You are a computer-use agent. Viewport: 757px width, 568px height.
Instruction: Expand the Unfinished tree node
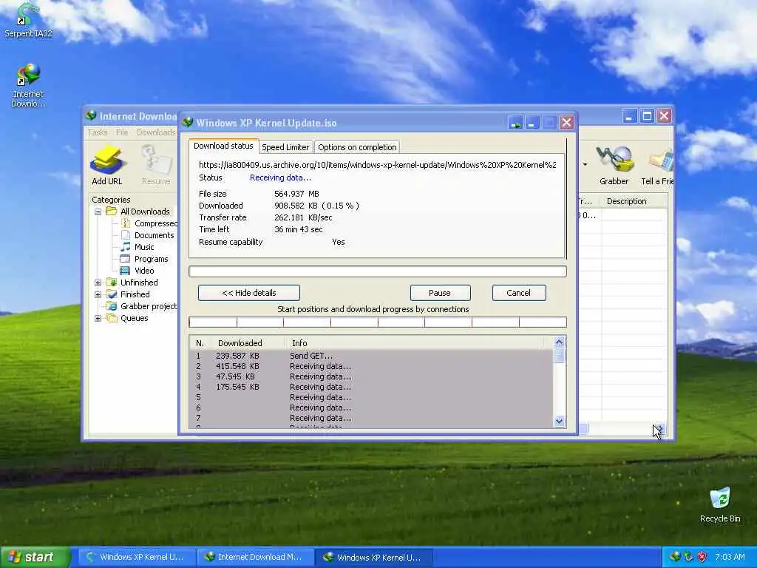click(x=98, y=283)
